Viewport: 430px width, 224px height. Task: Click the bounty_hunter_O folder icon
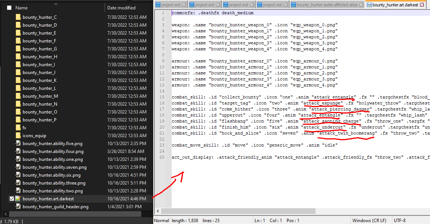click(18, 112)
